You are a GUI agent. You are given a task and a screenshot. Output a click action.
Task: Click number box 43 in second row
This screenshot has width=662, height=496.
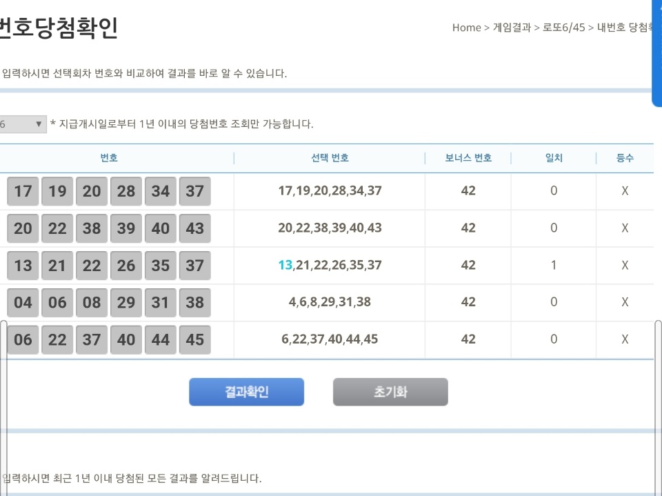coord(194,228)
